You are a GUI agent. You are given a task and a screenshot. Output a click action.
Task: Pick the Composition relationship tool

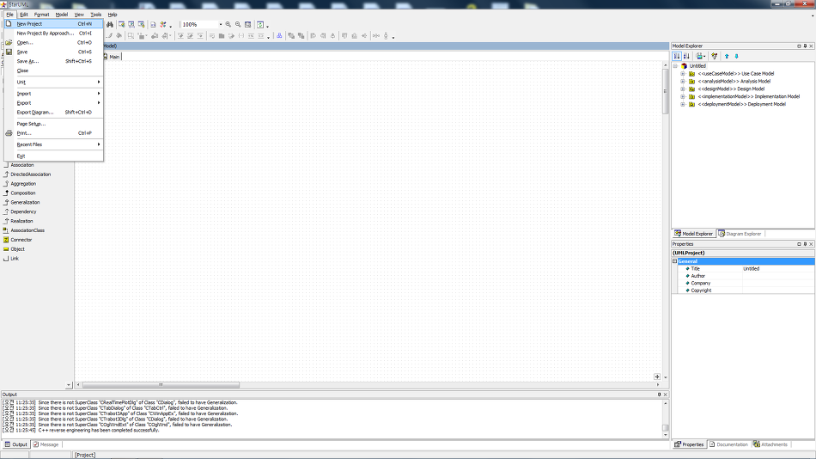click(x=23, y=193)
